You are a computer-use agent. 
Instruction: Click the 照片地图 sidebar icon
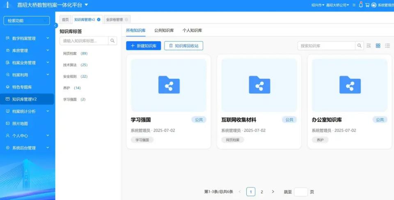[x=7, y=123]
